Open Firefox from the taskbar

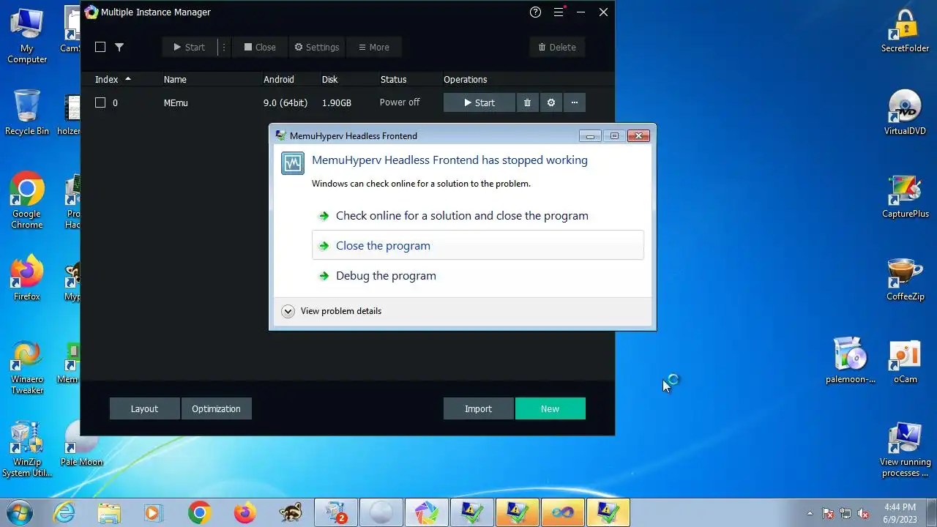click(x=244, y=512)
